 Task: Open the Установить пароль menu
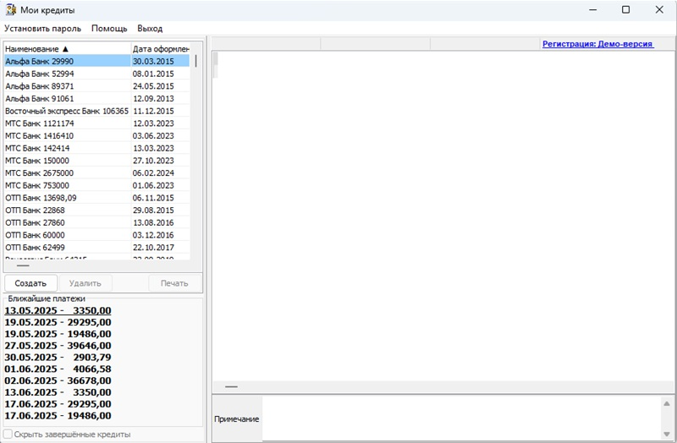[x=43, y=29]
